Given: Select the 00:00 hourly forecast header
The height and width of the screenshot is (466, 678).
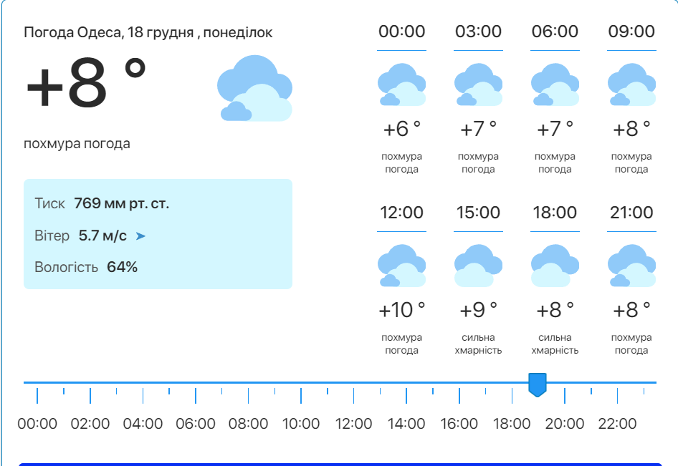Looking at the screenshot, I should tap(401, 31).
